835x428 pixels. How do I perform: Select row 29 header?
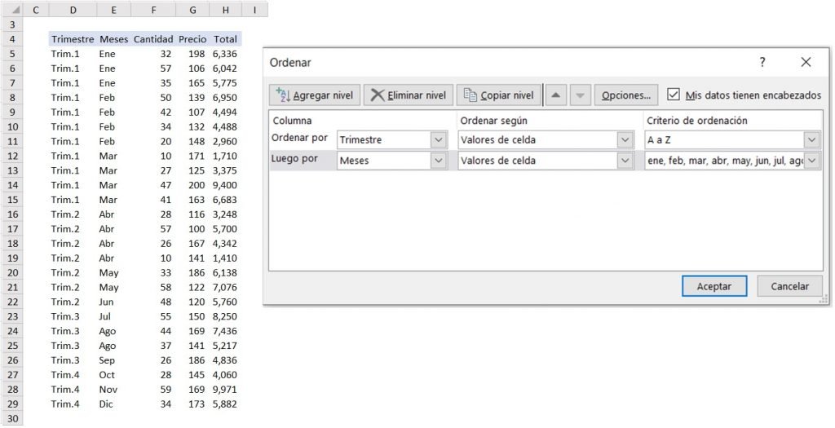[13, 404]
